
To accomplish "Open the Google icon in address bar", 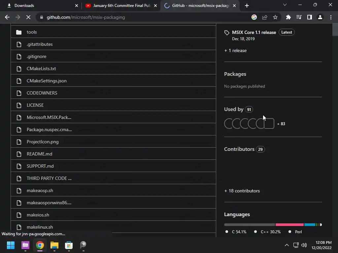I will [254, 17].
